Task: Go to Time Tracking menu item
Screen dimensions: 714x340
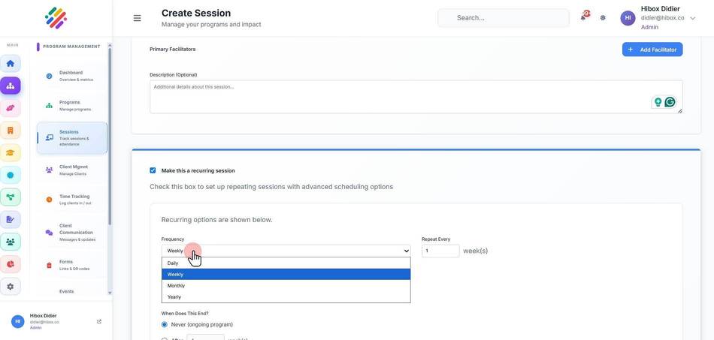Action: click(x=72, y=200)
